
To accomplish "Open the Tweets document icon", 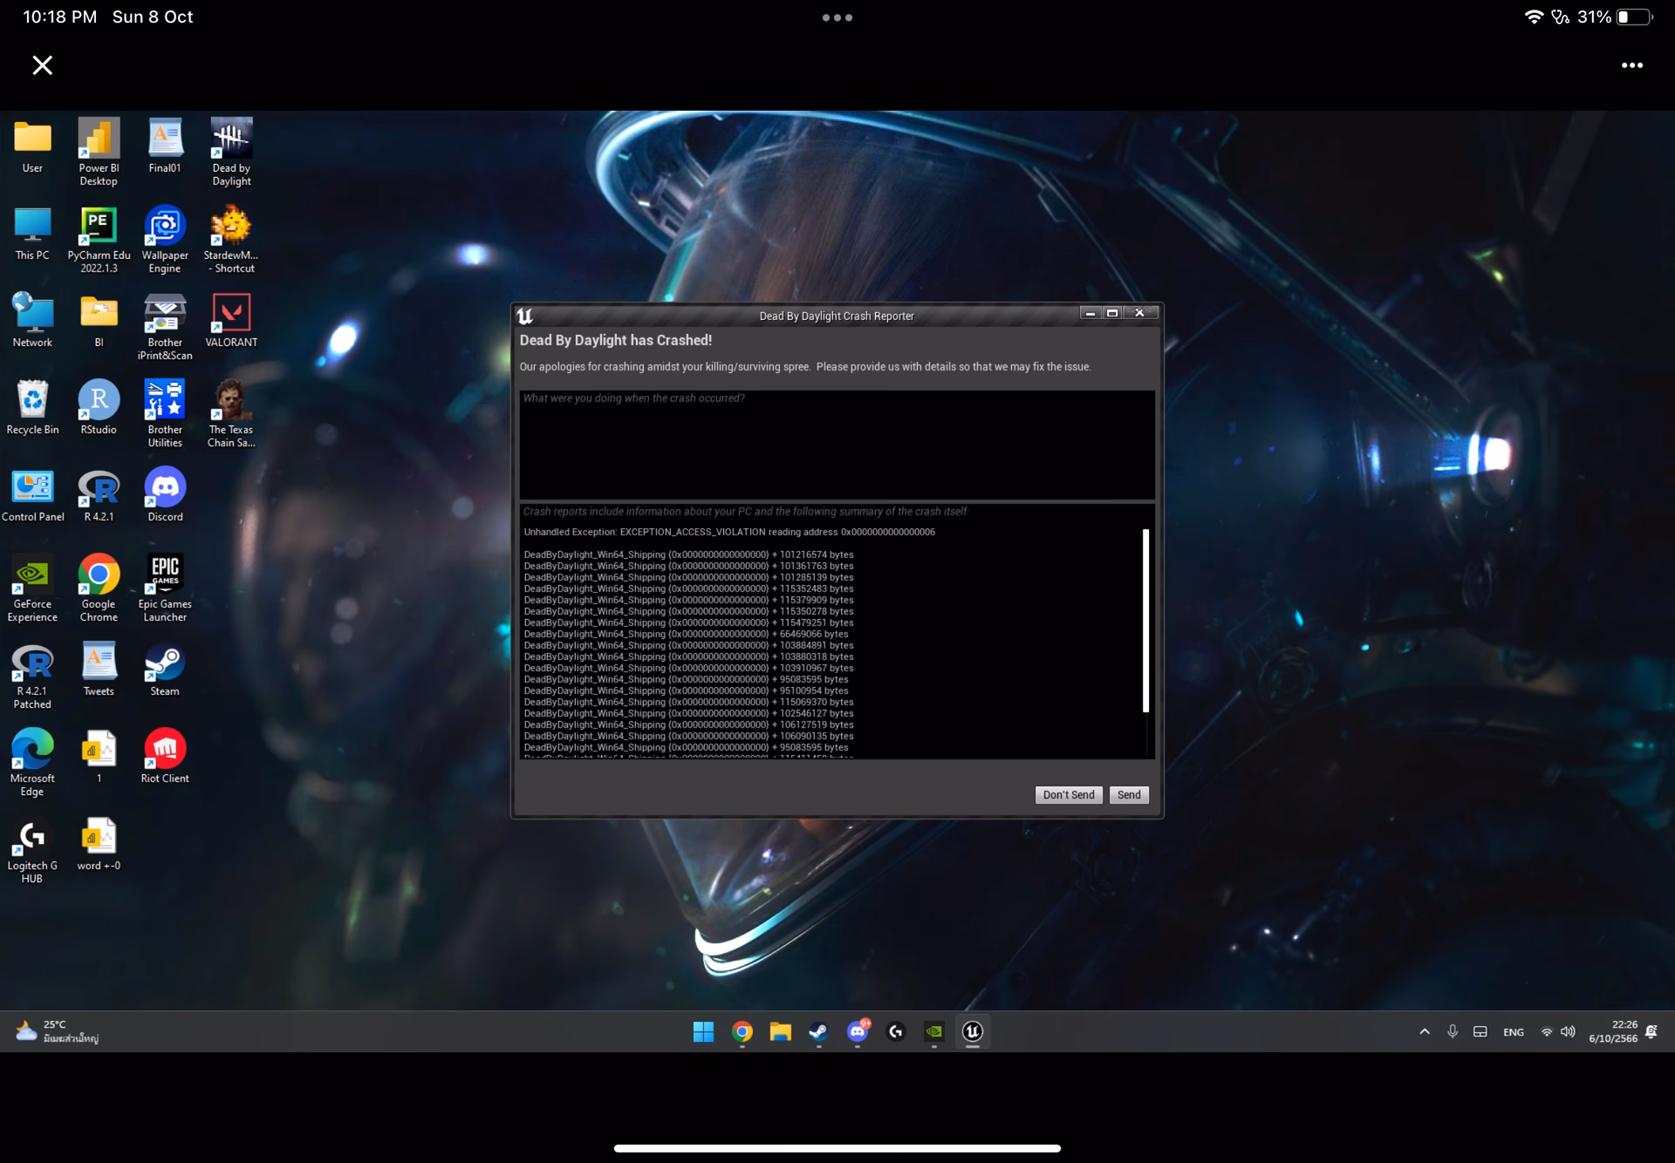I will 99,670.
